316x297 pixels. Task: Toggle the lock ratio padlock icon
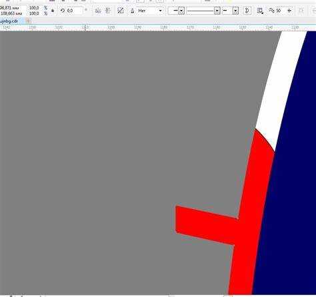pyautogui.click(x=53, y=11)
